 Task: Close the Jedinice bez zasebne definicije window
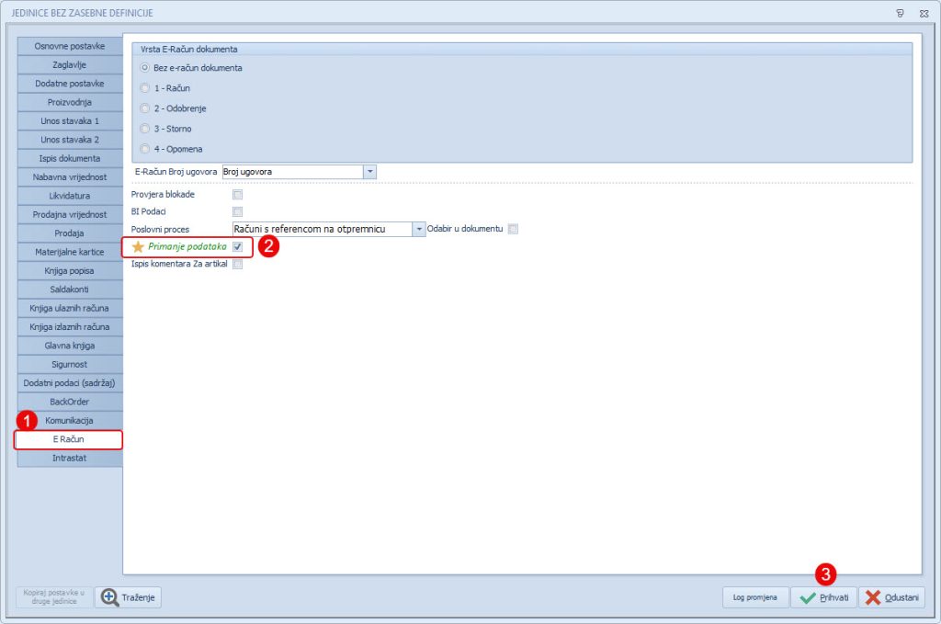tap(924, 13)
